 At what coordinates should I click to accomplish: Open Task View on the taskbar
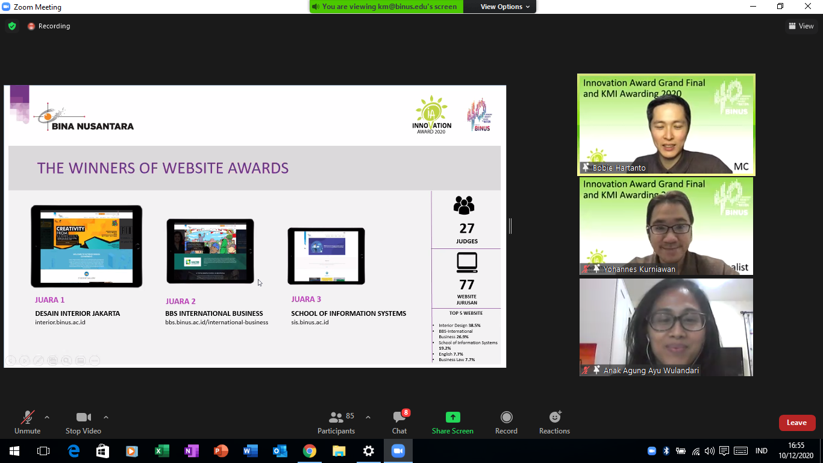point(43,451)
